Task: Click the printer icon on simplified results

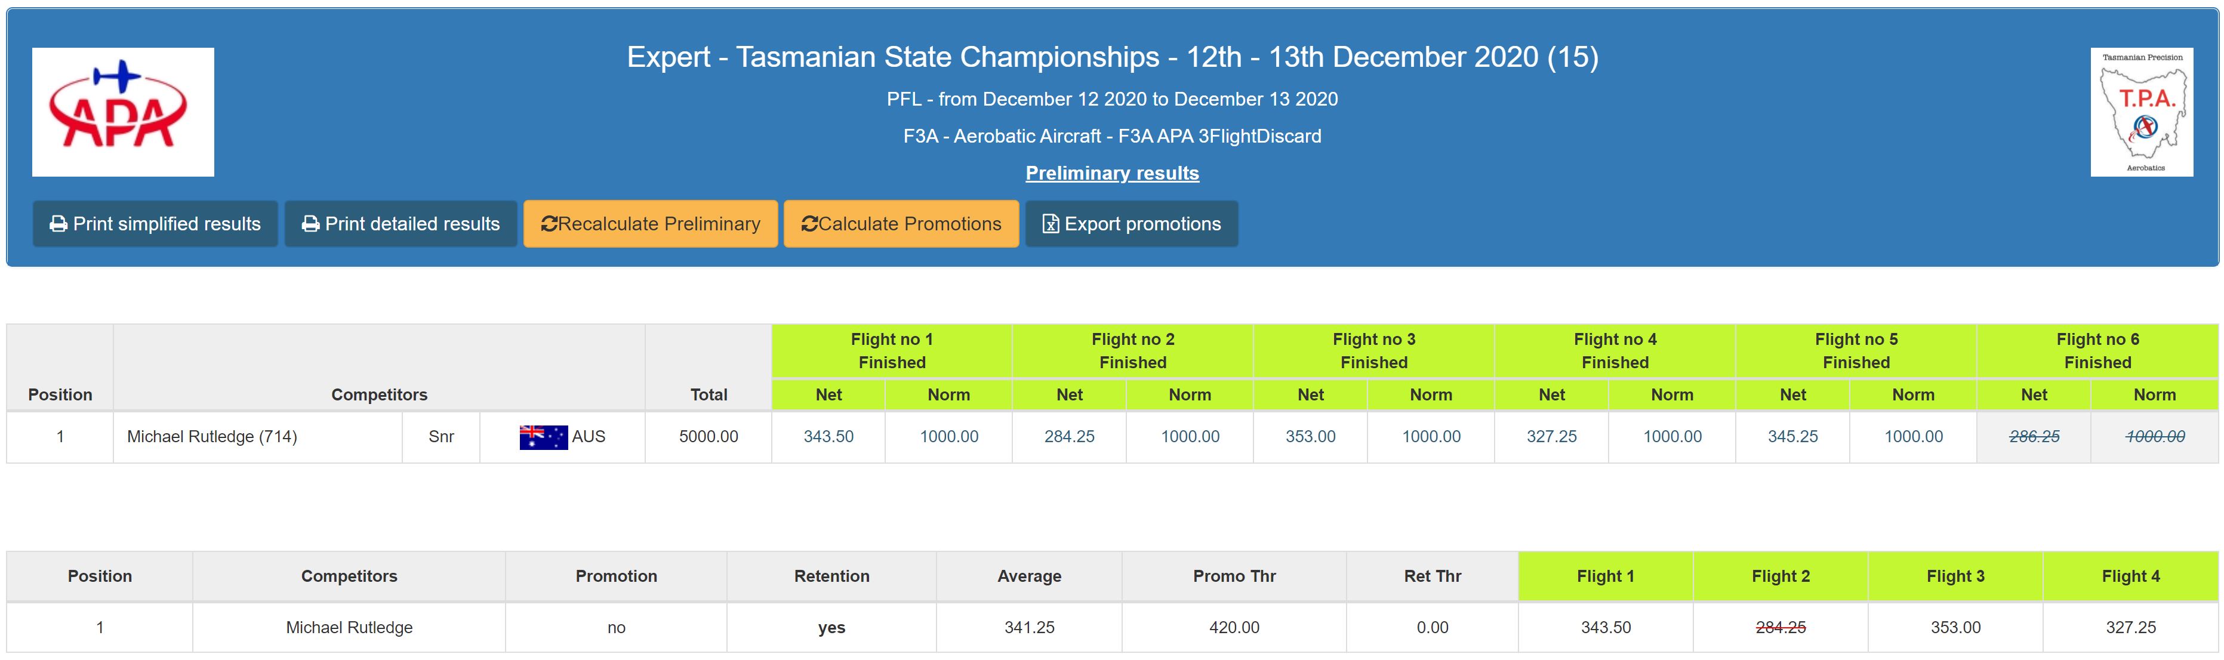Action: point(58,224)
